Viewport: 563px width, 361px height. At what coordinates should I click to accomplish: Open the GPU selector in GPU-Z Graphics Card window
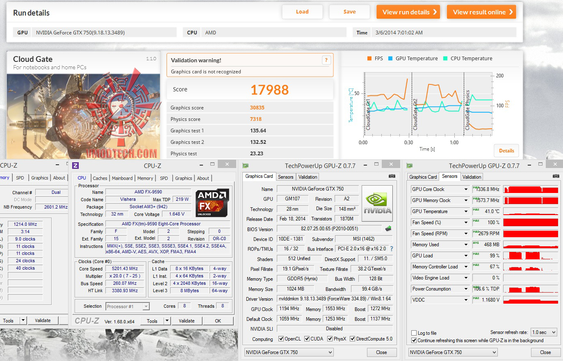289,352
